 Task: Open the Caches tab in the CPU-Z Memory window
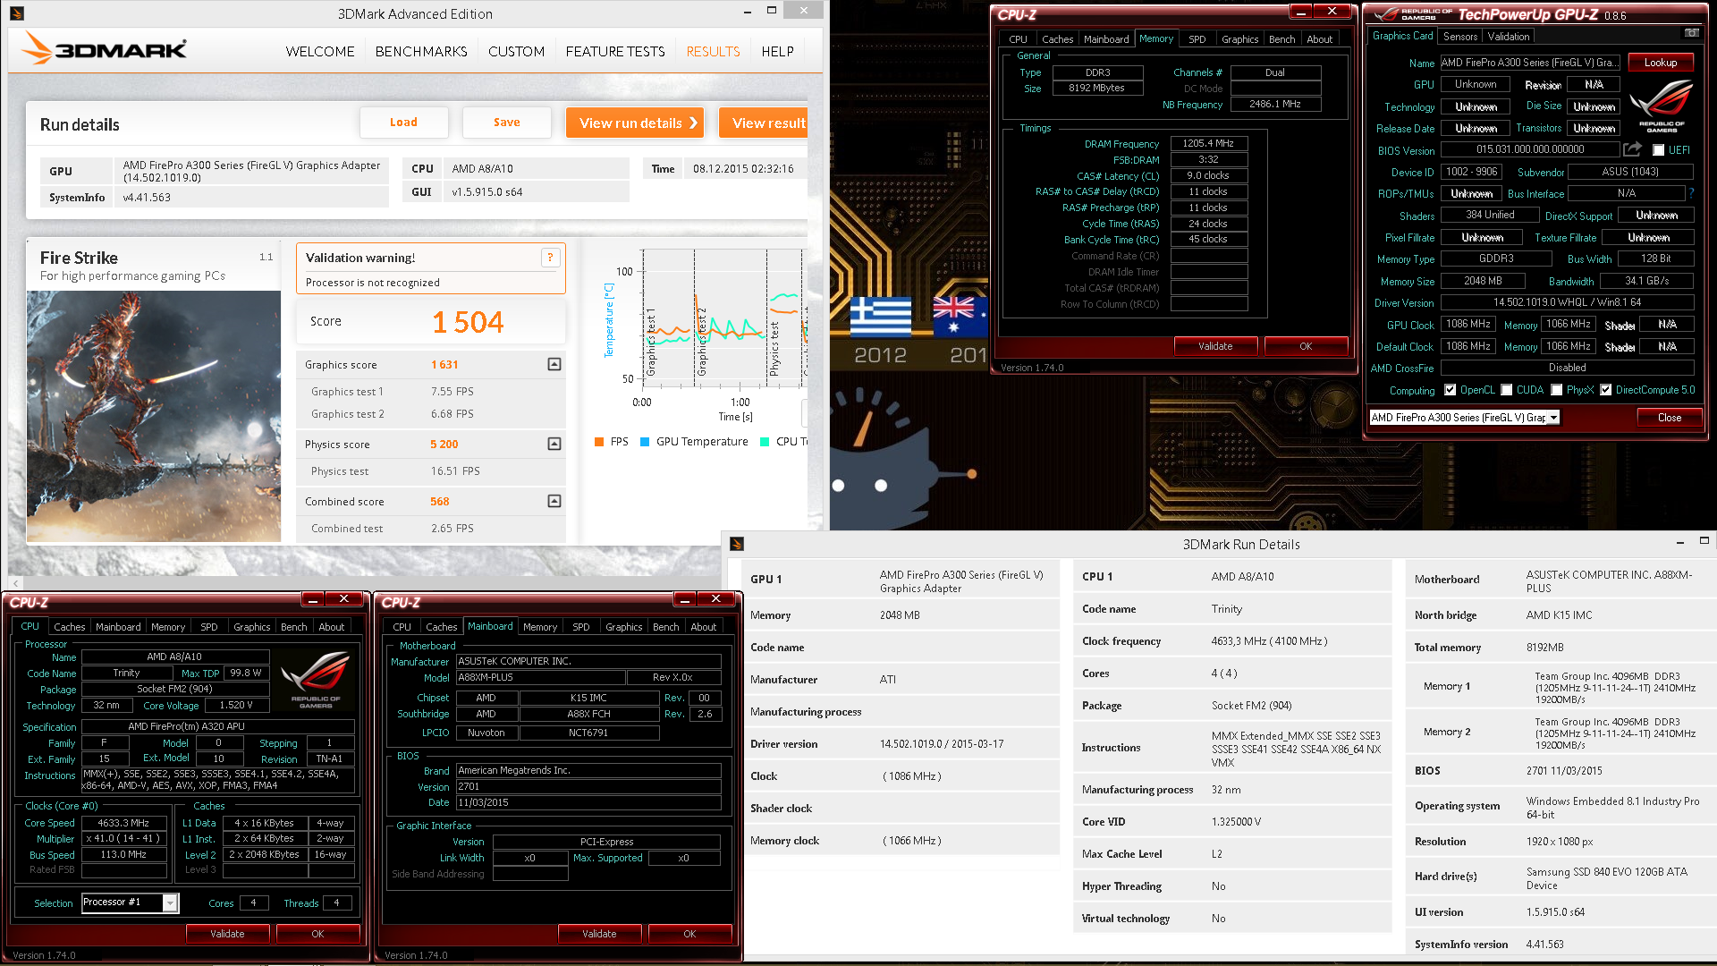point(1057,39)
